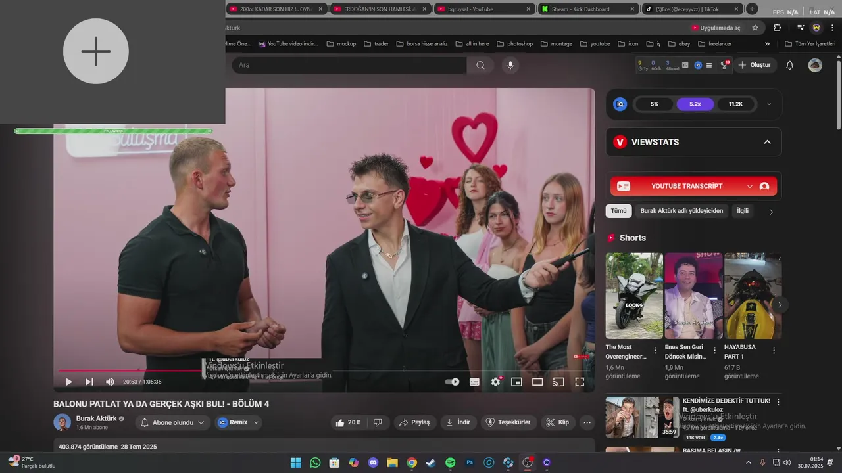
Task: Switch to the Ece TikTok tab
Action: coord(692,9)
